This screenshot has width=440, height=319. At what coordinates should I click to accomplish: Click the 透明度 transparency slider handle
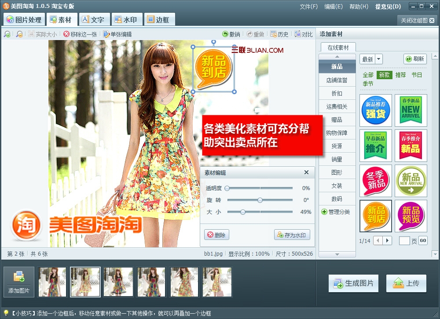click(x=227, y=188)
